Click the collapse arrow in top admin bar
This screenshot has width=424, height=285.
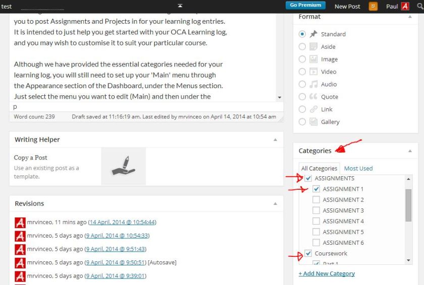tap(180, 6)
